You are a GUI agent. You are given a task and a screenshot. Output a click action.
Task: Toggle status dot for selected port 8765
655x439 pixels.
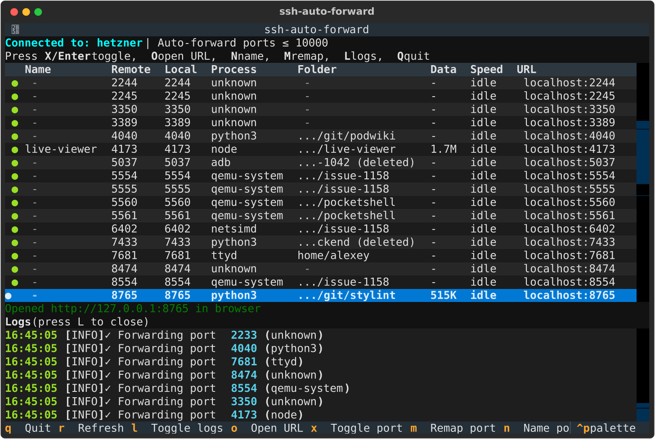click(x=9, y=296)
